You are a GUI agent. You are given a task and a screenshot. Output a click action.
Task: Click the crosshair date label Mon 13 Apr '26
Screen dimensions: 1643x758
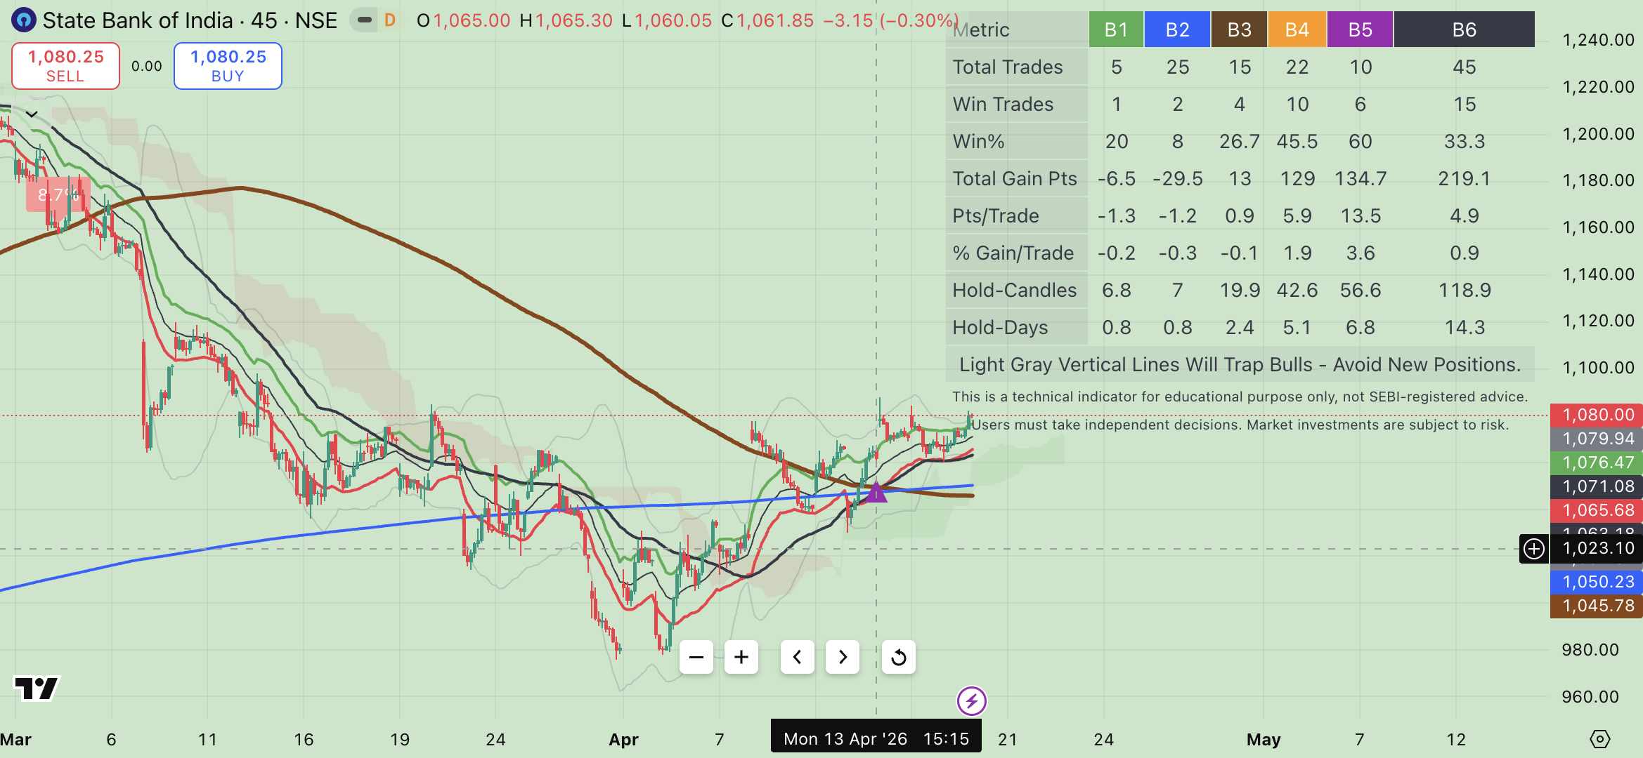click(x=876, y=739)
